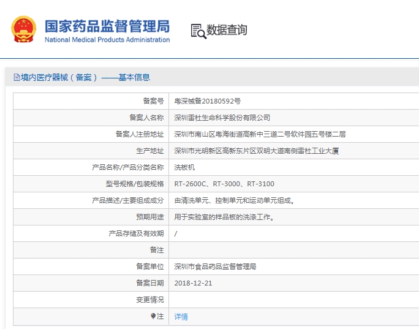The image size is (419, 329).
Task: Select 深圳雷杜生命科学股份有限公司 cell
Action: click(222, 118)
